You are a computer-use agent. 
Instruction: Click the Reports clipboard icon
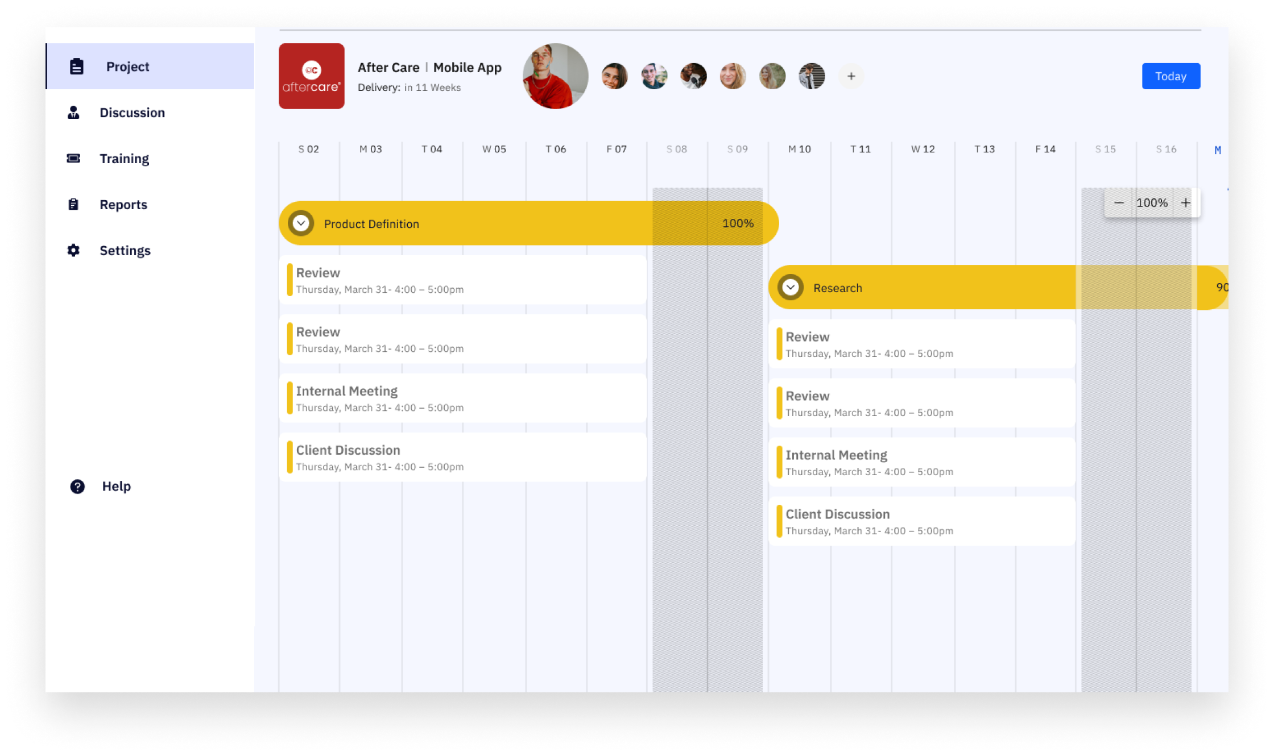click(x=73, y=205)
